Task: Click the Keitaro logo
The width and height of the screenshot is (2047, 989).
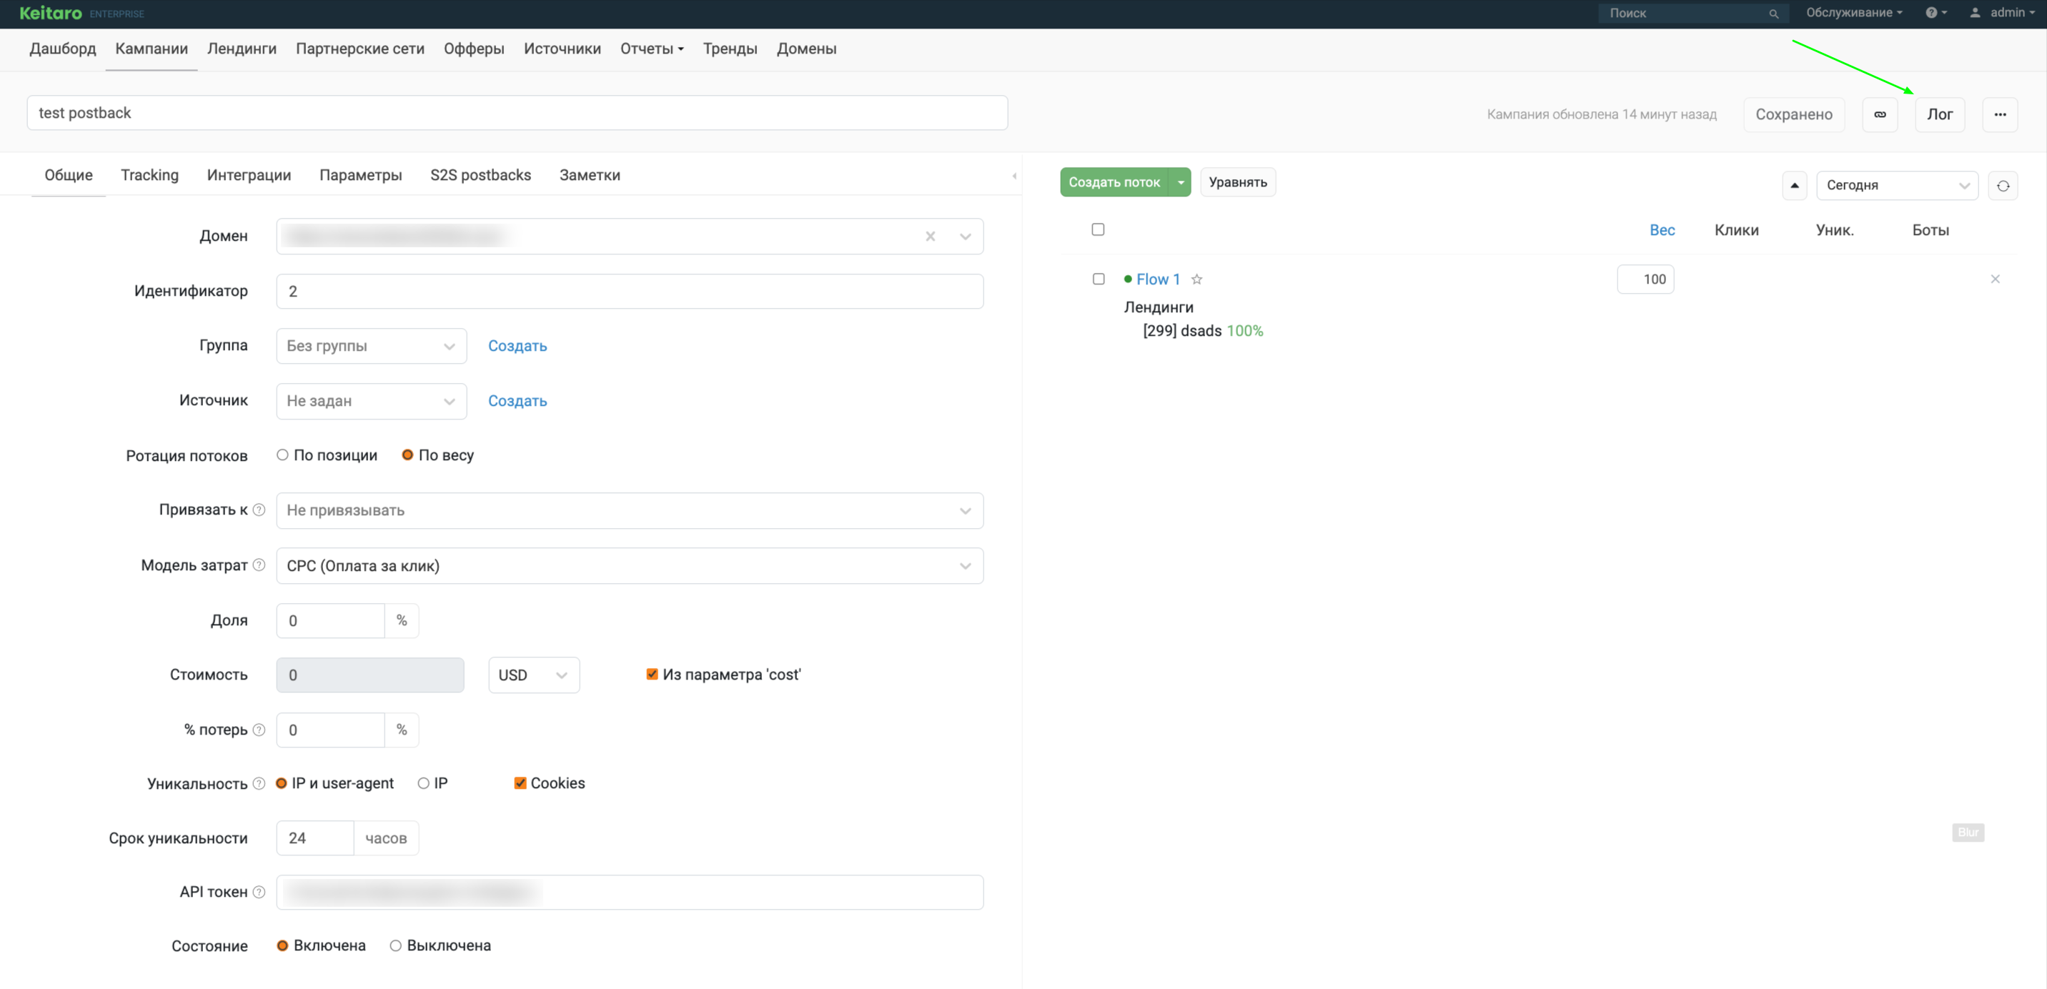Action: click(x=50, y=14)
